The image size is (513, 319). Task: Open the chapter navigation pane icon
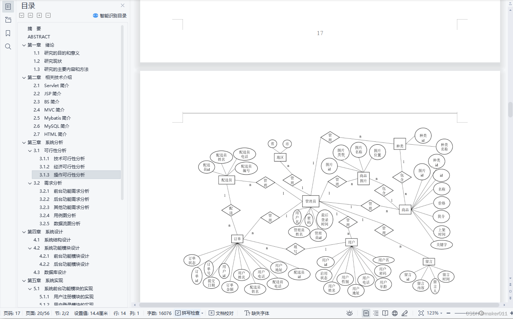click(x=8, y=20)
